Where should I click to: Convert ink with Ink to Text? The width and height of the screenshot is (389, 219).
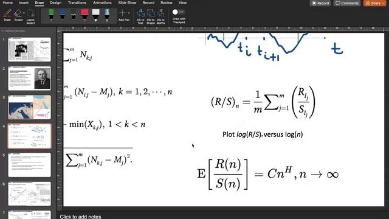pyautogui.click(x=140, y=16)
